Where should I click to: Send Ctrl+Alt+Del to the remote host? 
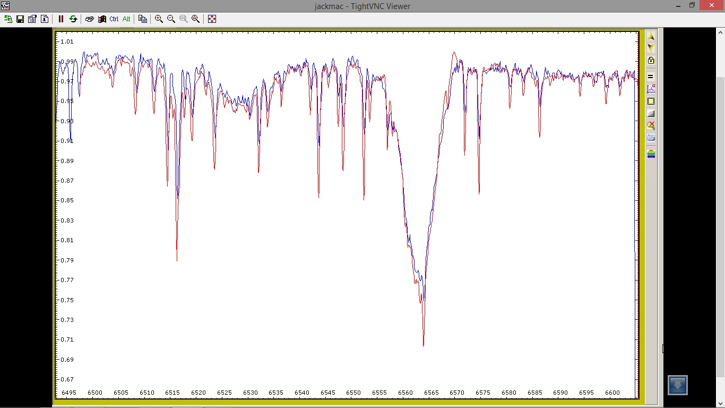coord(89,19)
